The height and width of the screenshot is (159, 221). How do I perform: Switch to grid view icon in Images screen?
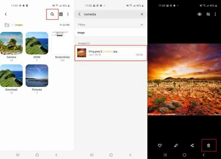pos(61,14)
